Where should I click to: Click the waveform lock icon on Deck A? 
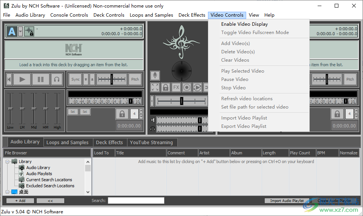[29, 31]
